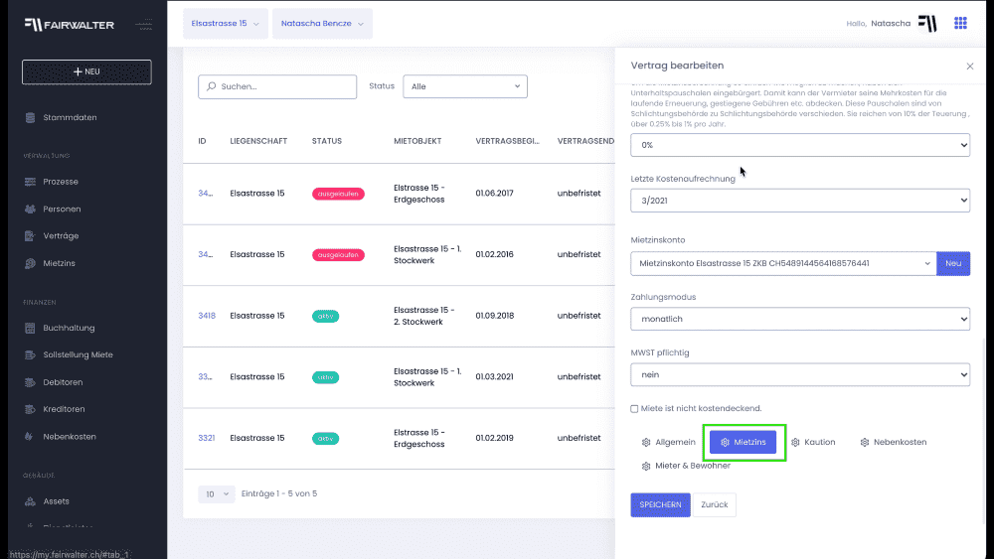Open Assets in the Gebäude section
Image resolution: width=994 pixels, height=559 pixels.
tap(56, 501)
